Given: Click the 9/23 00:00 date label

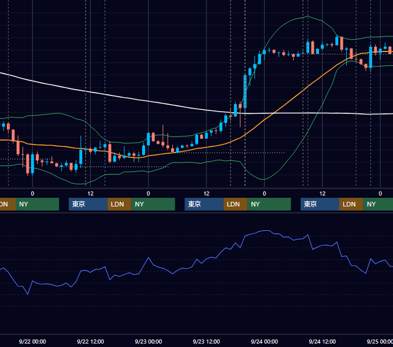Looking at the screenshot, I should [x=149, y=341].
